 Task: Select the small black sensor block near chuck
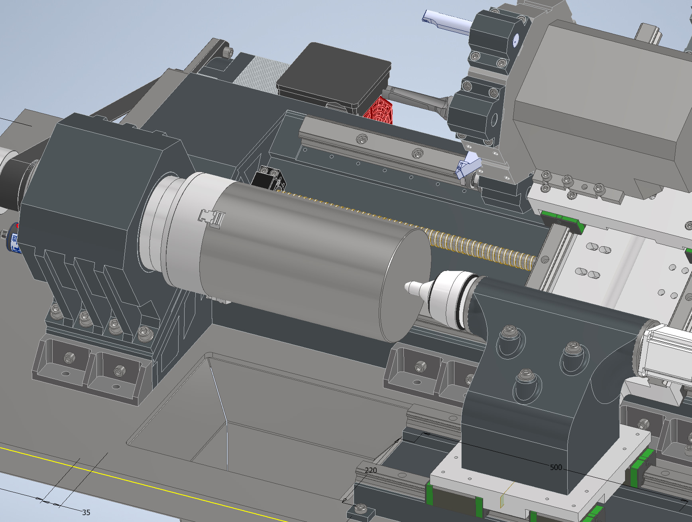[268, 178]
